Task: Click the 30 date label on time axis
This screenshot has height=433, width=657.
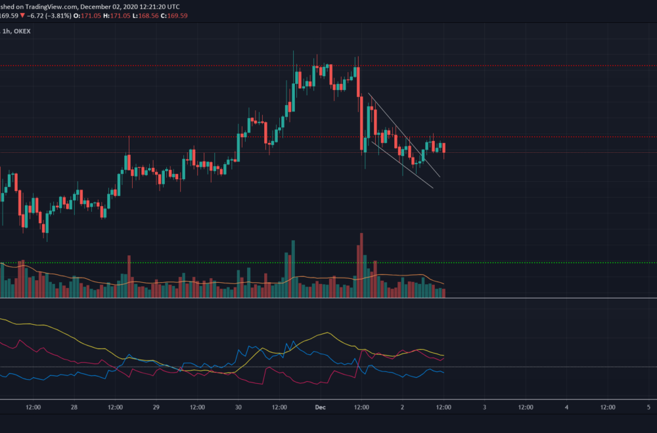Action: (238, 407)
